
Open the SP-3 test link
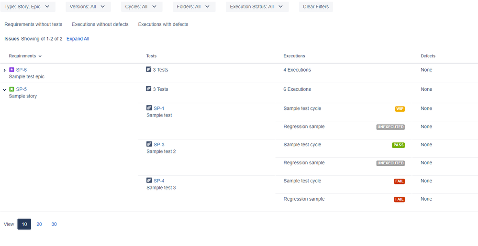tap(159, 145)
